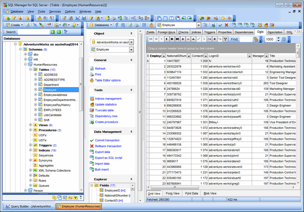Collapse the Tables (10) node

(x=30, y=69)
